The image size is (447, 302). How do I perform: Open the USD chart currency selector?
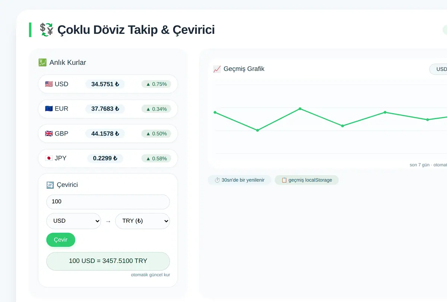(438, 69)
